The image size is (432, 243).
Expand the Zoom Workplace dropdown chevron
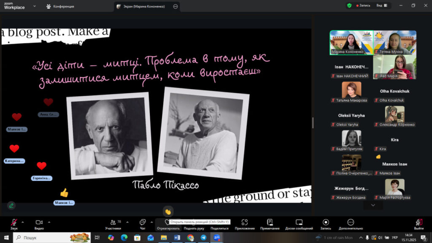click(x=34, y=6)
